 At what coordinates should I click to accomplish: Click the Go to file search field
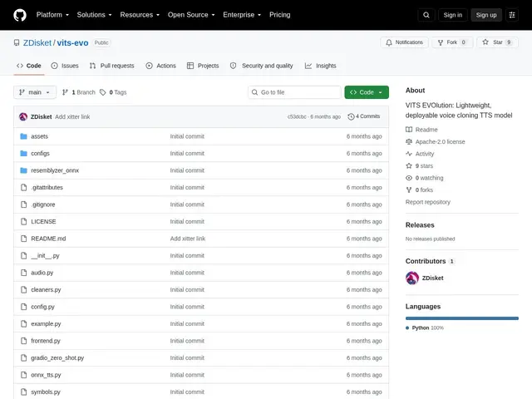pyautogui.click(x=294, y=92)
